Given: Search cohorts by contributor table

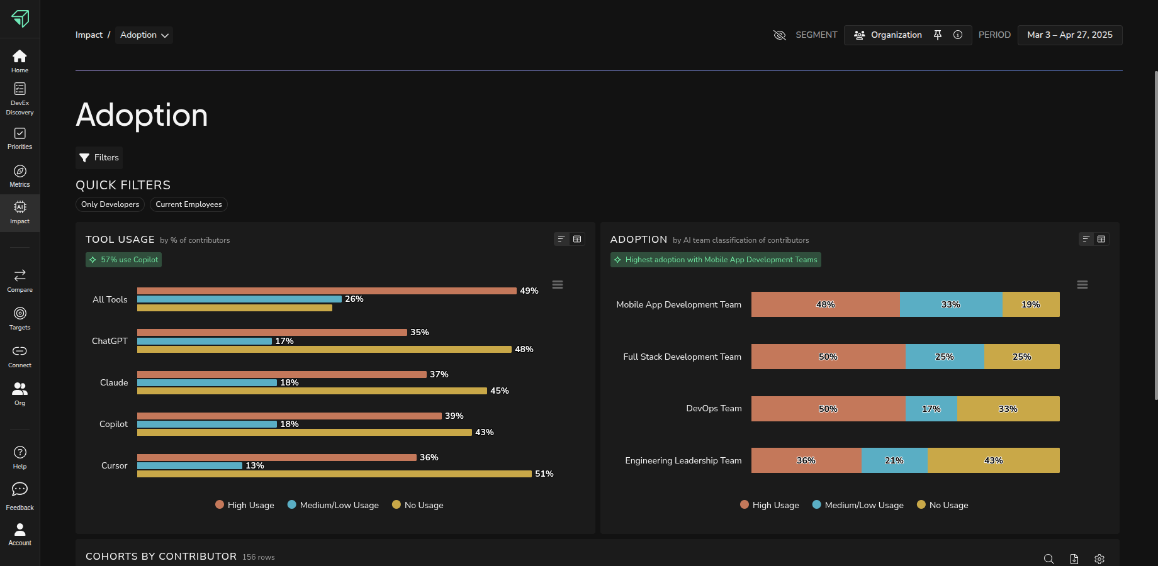Looking at the screenshot, I should 1049,559.
